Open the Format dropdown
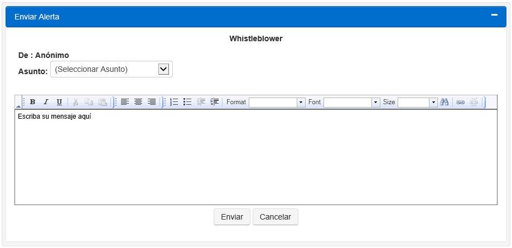The image size is (512, 248). click(x=301, y=103)
